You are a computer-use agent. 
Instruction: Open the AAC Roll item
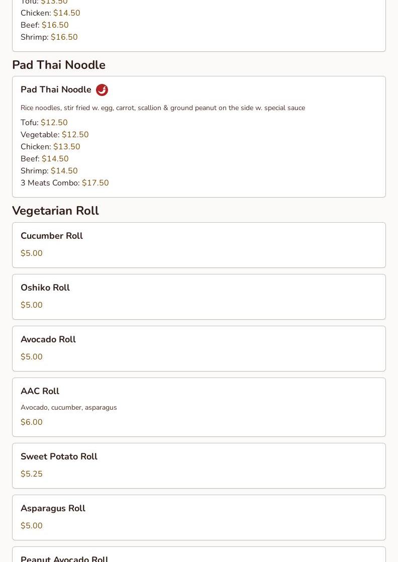(x=199, y=407)
